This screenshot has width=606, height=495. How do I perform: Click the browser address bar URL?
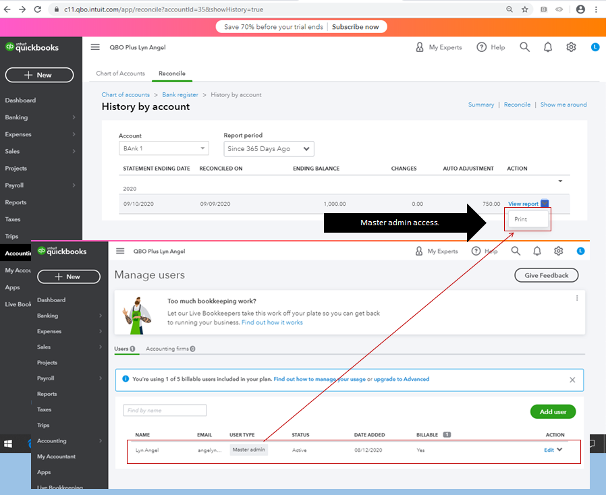pos(164,9)
